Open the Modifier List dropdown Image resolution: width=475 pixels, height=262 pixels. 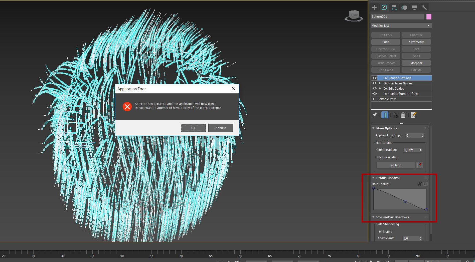[401, 25]
